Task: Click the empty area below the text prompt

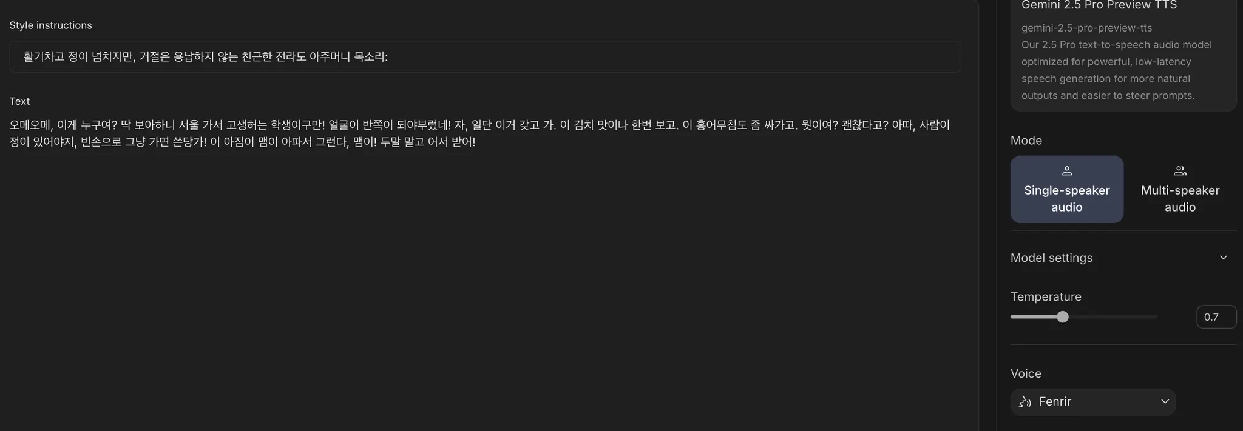Action: click(485, 285)
